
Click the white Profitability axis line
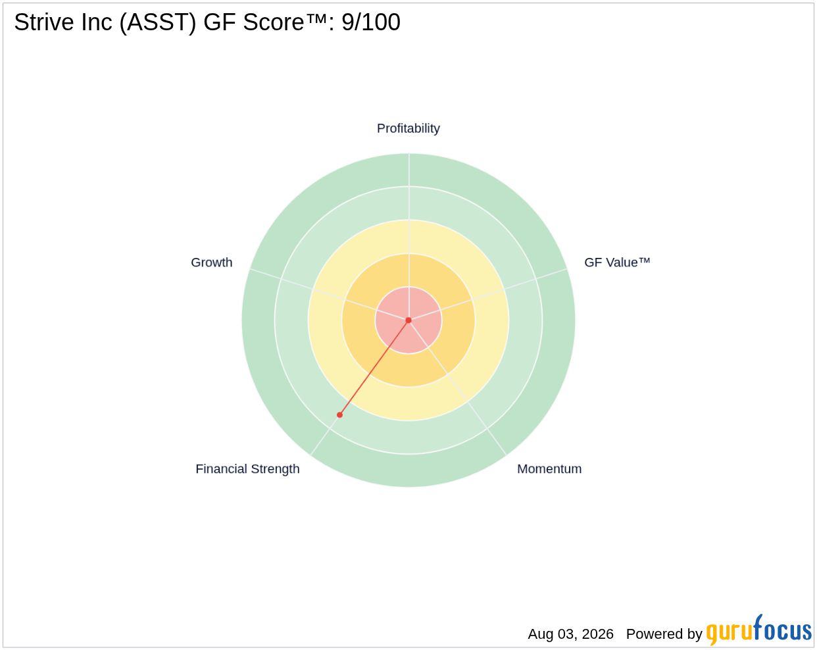[x=409, y=237]
